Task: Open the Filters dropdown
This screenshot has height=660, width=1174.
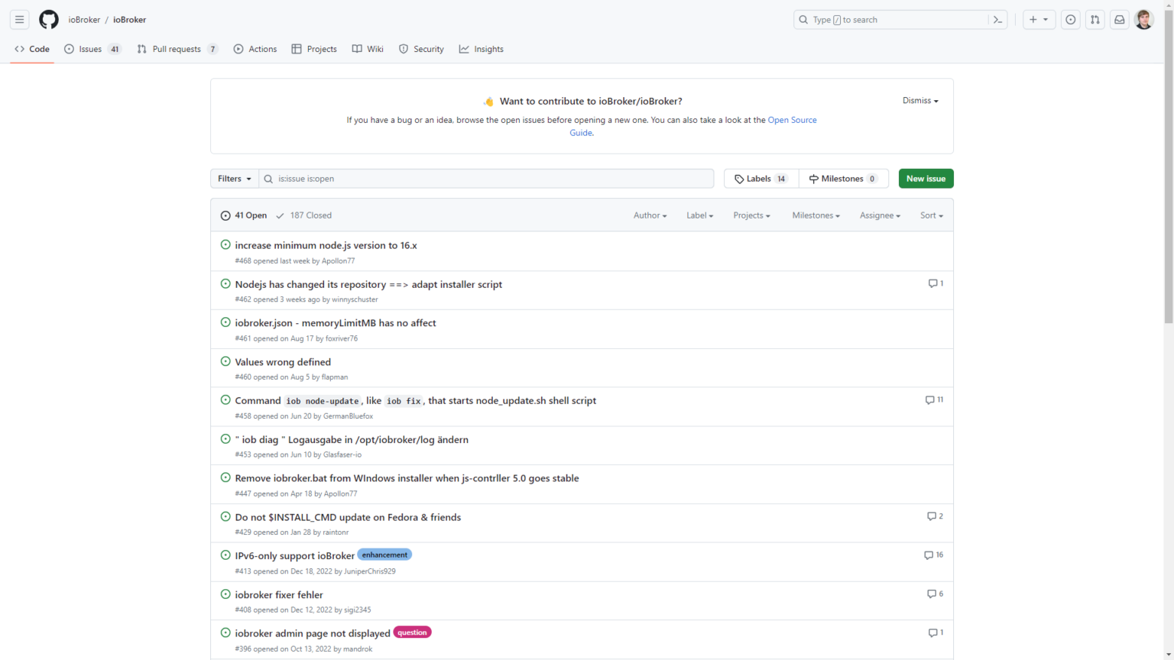Action: [234, 178]
